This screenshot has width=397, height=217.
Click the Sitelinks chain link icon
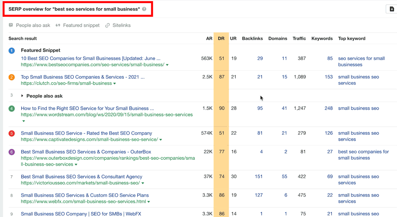coord(108,25)
